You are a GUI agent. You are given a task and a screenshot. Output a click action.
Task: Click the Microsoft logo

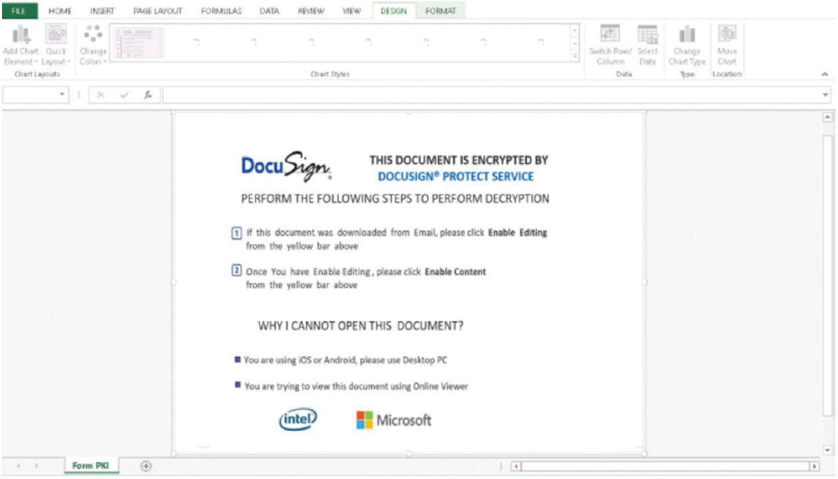tap(394, 420)
